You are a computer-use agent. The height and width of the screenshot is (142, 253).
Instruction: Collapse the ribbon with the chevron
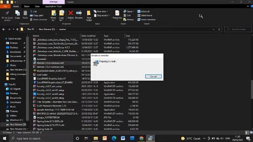coord(248,6)
